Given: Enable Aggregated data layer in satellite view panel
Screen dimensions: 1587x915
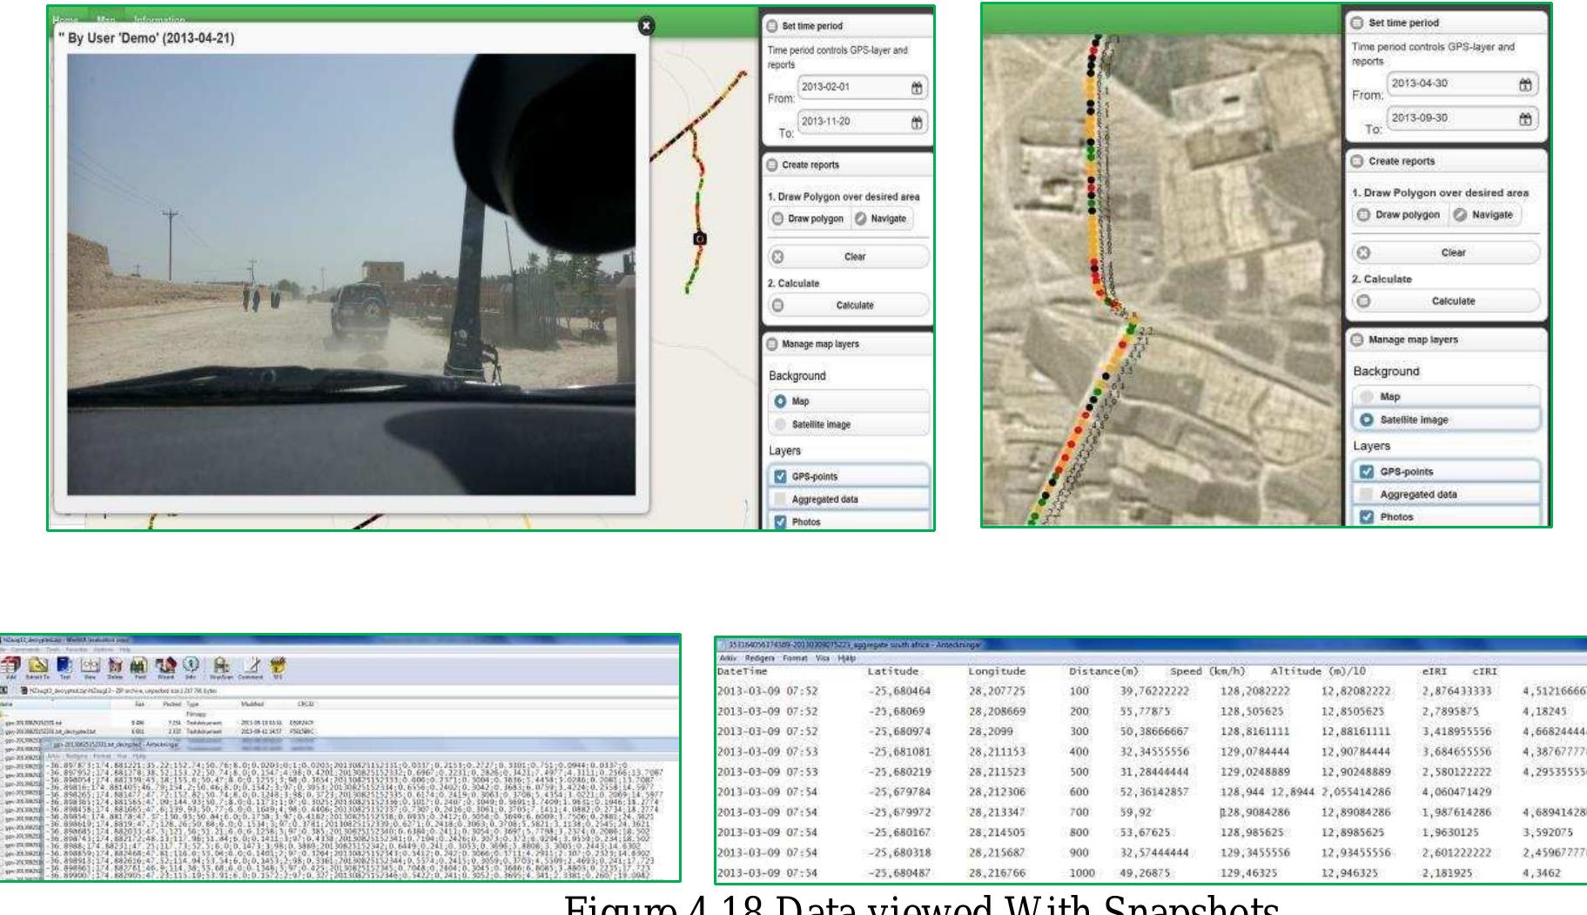Looking at the screenshot, I should pos(1366,495).
